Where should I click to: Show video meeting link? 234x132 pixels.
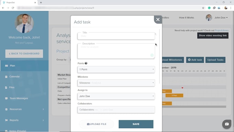point(213,35)
